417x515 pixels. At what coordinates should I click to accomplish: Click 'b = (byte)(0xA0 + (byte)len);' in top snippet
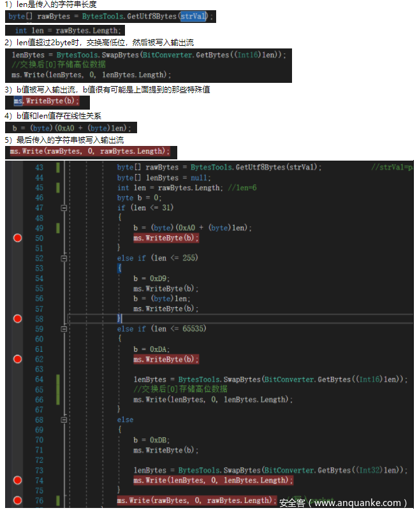(71, 127)
